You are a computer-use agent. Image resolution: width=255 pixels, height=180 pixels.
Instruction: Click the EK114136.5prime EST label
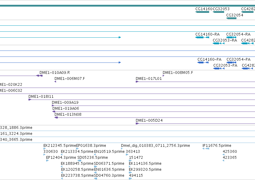tap(145, 164)
